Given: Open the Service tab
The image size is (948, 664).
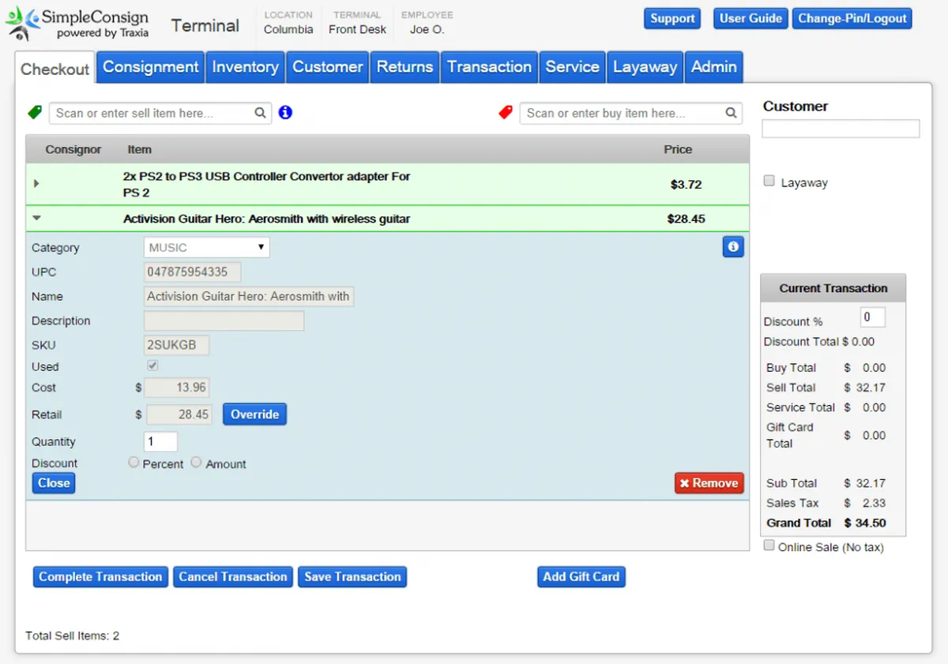Looking at the screenshot, I should click(x=572, y=67).
